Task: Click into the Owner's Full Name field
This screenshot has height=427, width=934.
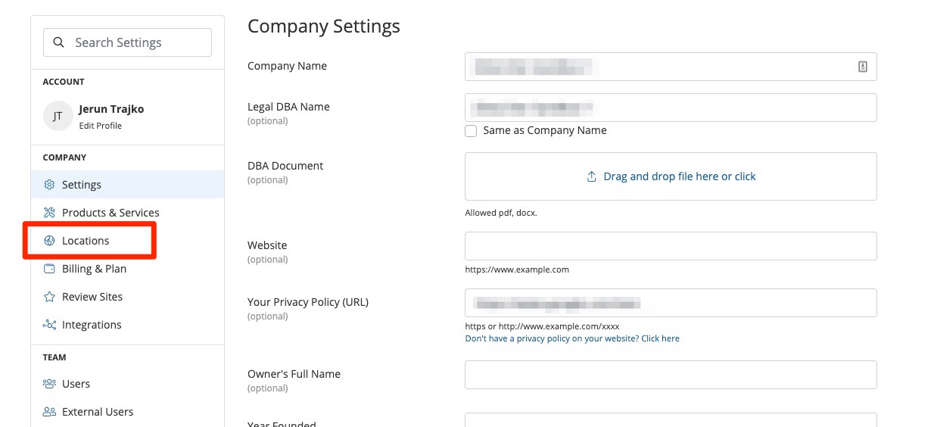Action: click(671, 375)
